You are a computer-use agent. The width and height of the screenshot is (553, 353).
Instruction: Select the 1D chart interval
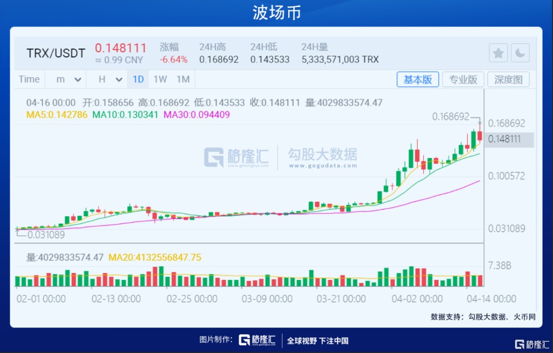(x=138, y=79)
